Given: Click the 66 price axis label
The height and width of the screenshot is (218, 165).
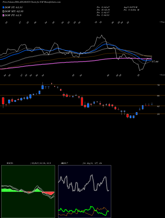Looking at the screenshot, I should coord(158,96).
